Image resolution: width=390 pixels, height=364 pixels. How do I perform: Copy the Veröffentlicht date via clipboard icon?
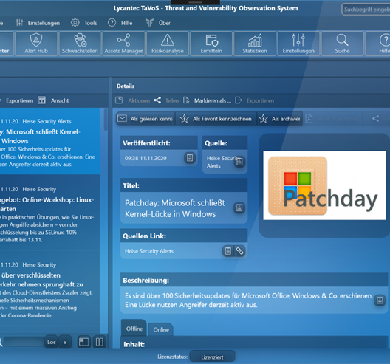tap(190, 157)
